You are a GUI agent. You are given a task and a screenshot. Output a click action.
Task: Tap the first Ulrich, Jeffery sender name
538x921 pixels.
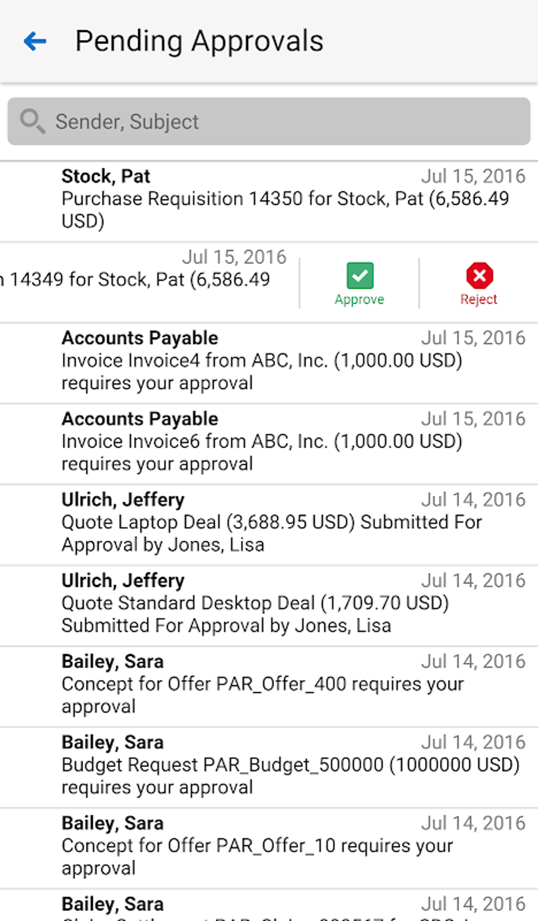point(123,500)
